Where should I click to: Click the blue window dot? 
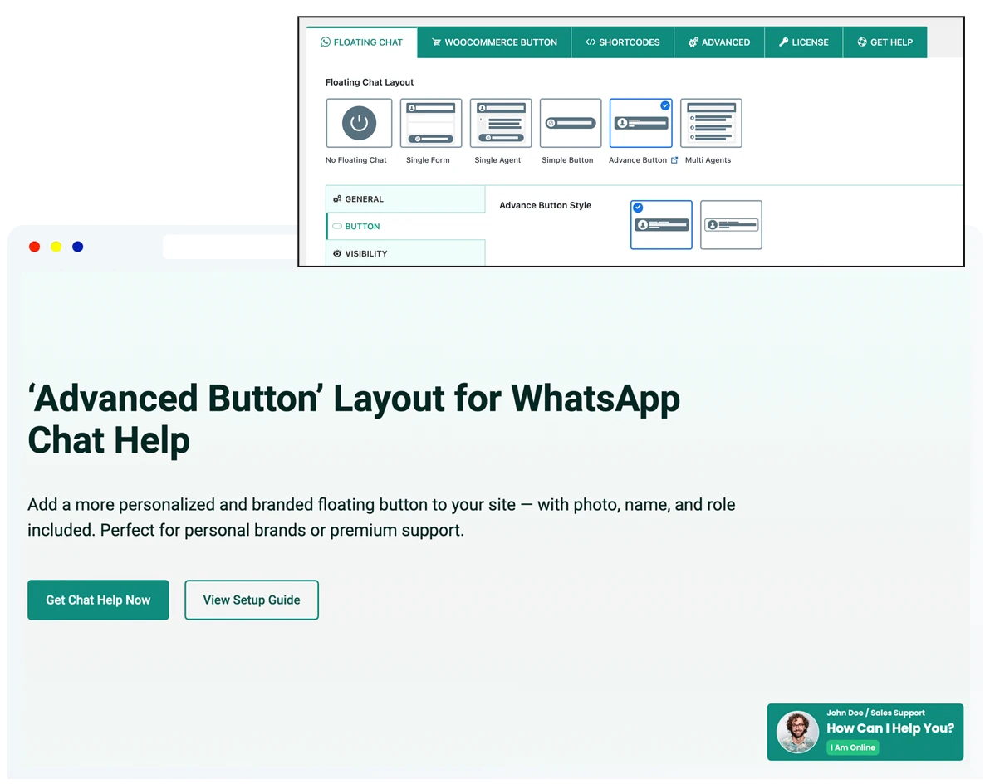pyautogui.click(x=78, y=247)
